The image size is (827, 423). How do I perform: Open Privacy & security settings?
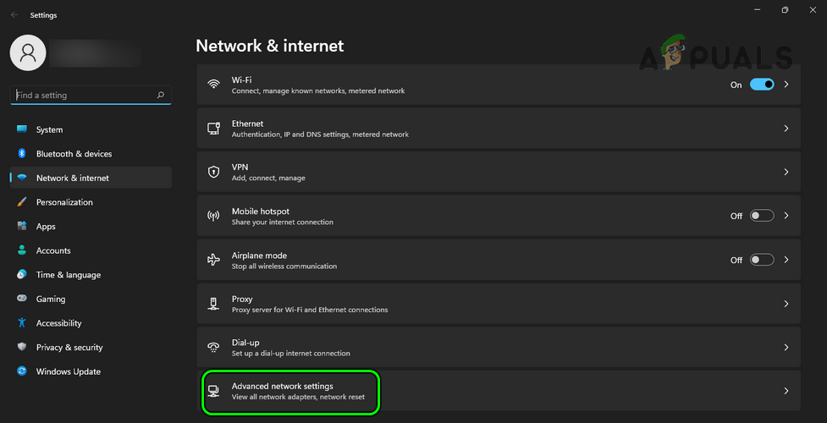tap(69, 347)
